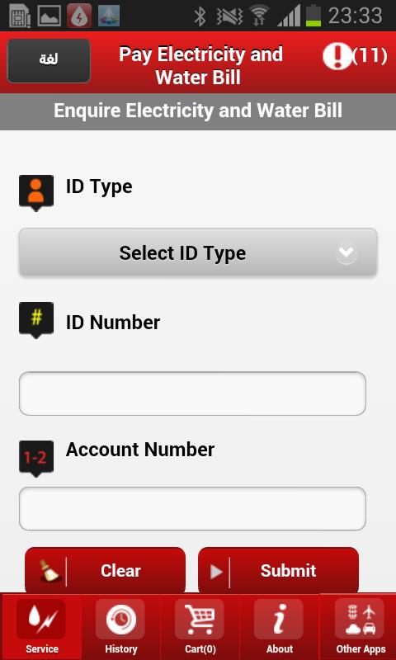
Task: Open the Cart(0) shopping cart tab
Action: [x=200, y=626]
